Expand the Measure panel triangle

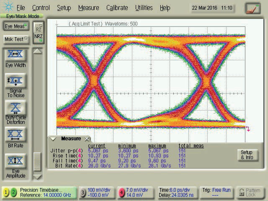[x=53, y=139]
